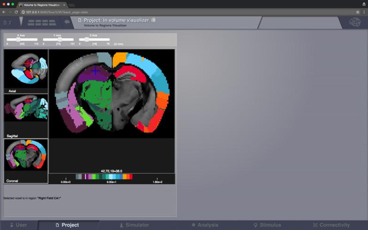This screenshot has width=368, height=230.
Task: Click the project number 2 icon
Action: (7, 22)
